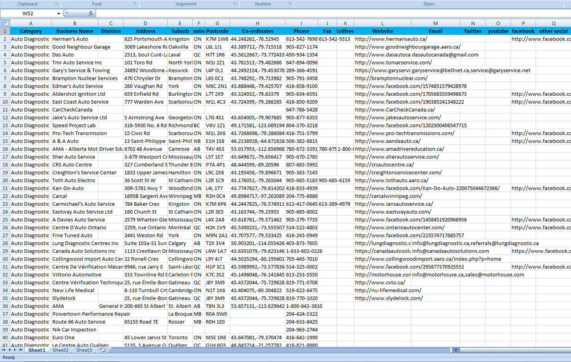
Task: Click the Co-ordinates header cell
Action: tap(257, 31)
